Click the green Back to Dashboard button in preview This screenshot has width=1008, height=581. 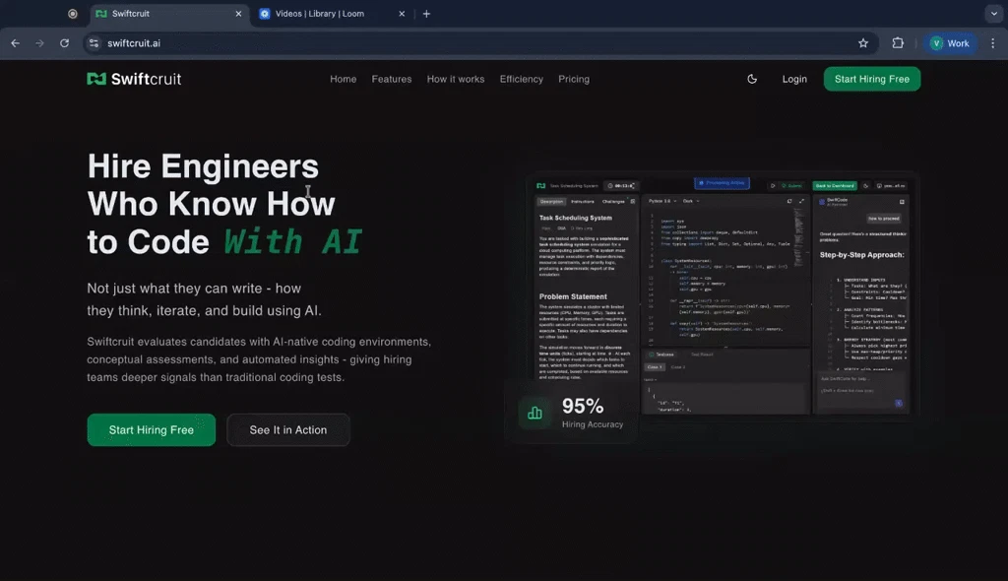pos(835,185)
